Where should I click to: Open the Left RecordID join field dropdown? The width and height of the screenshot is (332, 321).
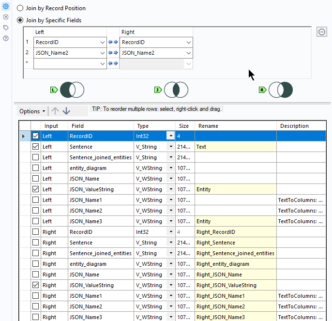[x=102, y=42]
